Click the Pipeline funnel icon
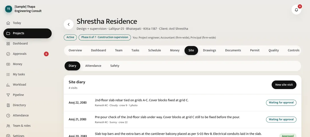 8,95
